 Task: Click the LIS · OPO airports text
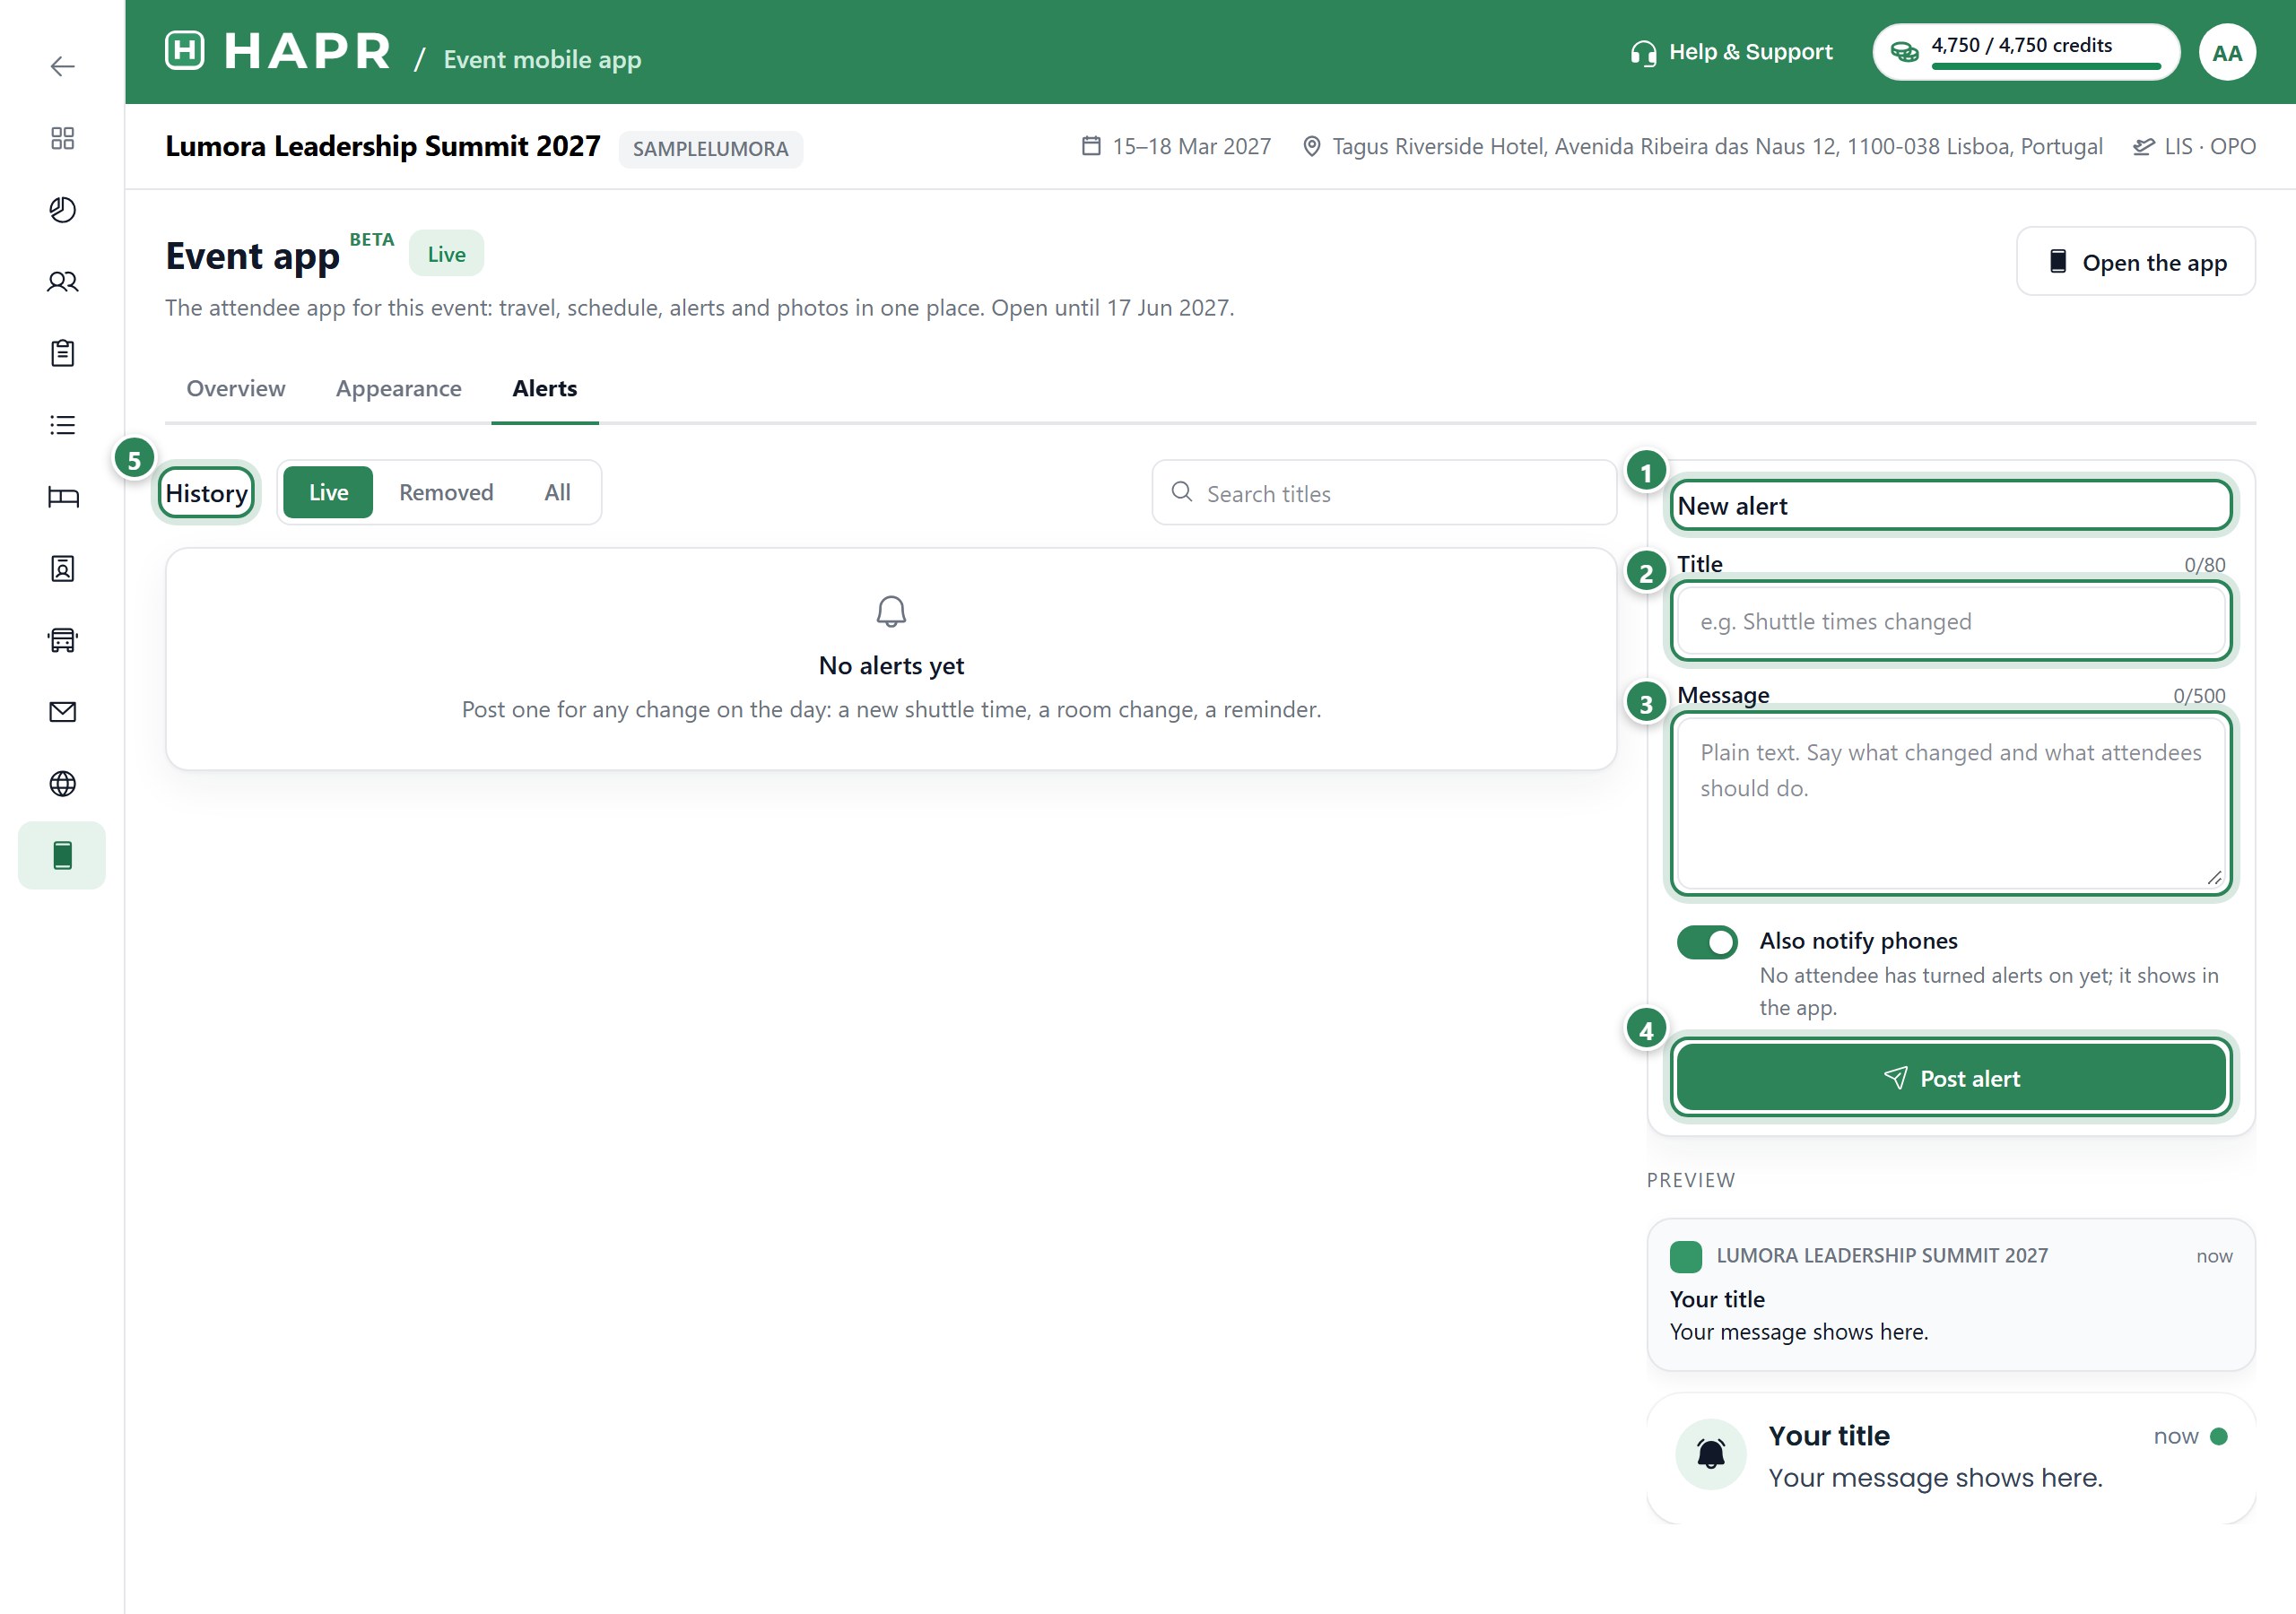coord(2210,146)
